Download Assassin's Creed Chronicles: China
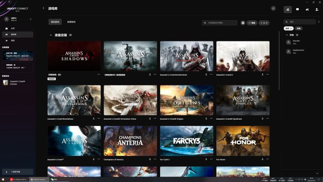Screen dimensions: 323x182 [150, 119]
